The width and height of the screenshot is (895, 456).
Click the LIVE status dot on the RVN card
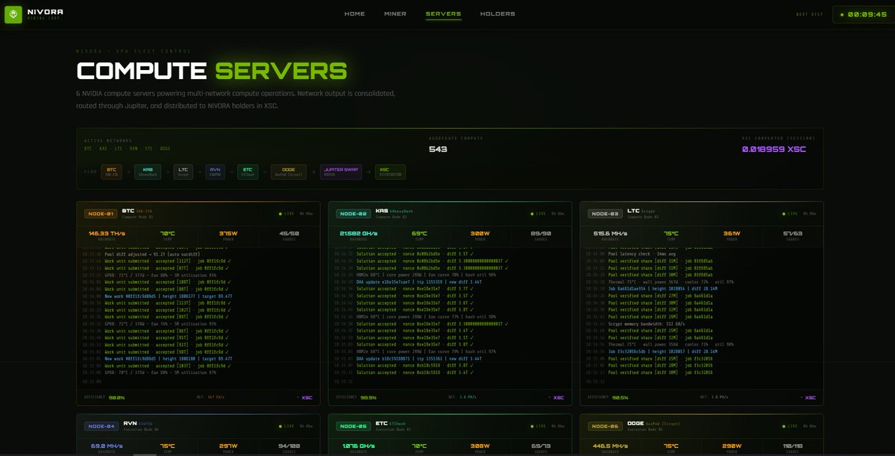point(280,426)
